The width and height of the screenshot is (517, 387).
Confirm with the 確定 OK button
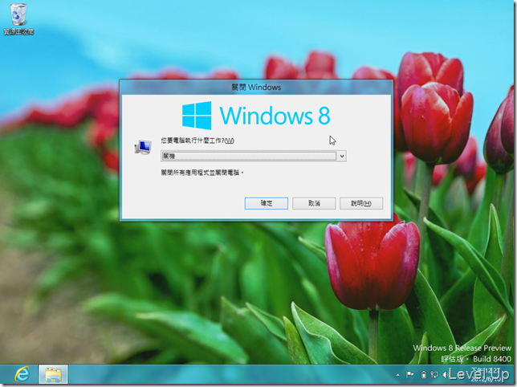coord(267,203)
